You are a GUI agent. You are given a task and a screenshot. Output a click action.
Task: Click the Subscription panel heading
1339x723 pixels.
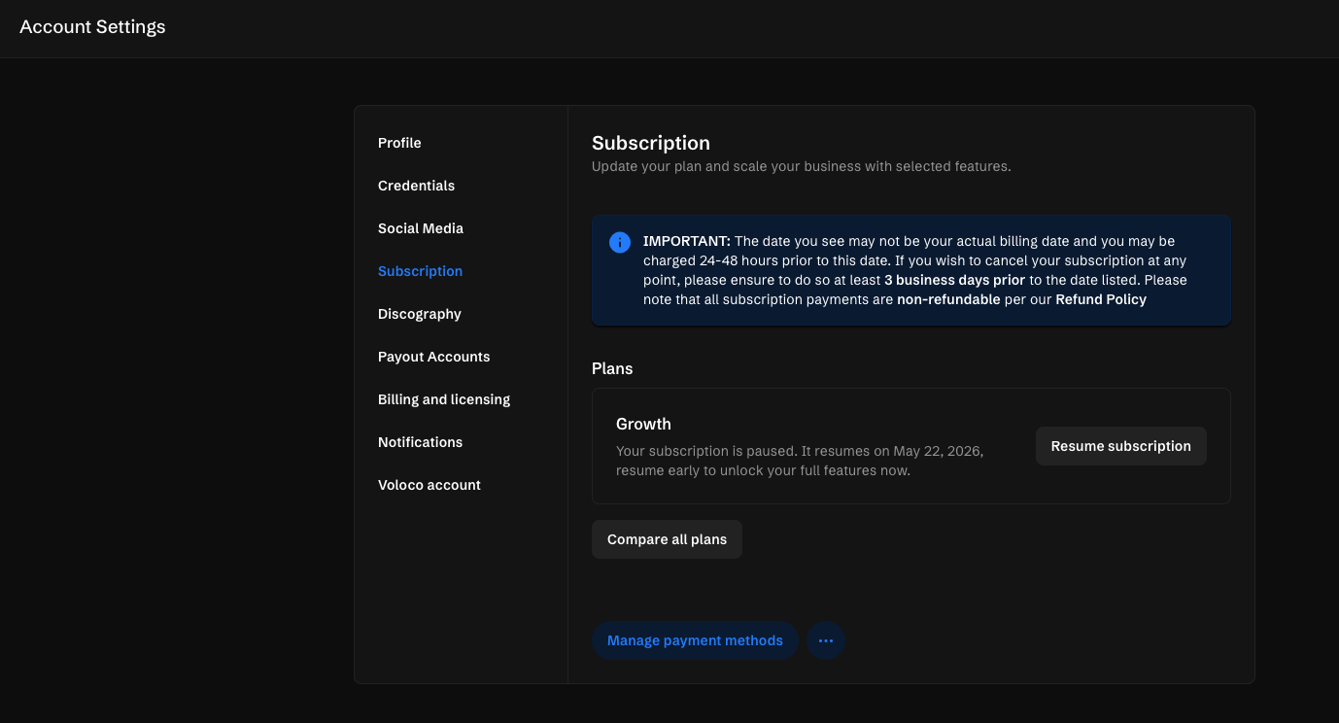coord(650,143)
